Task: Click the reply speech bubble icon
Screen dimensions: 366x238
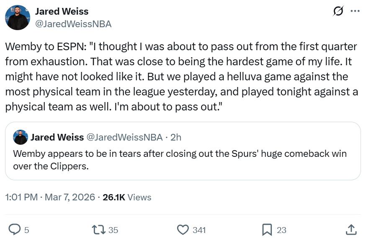Action: [x=15, y=229]
